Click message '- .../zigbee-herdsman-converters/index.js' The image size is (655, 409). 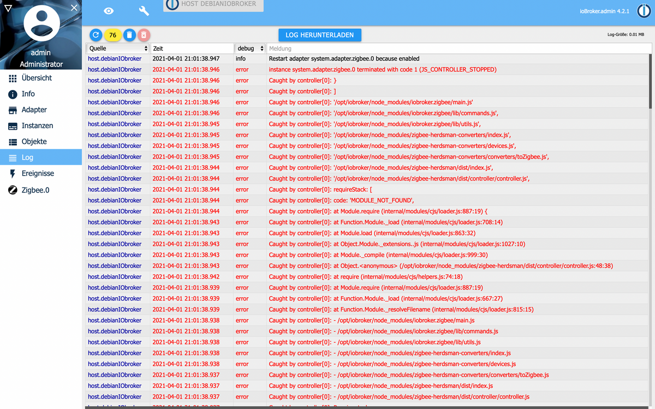point(390,353)
